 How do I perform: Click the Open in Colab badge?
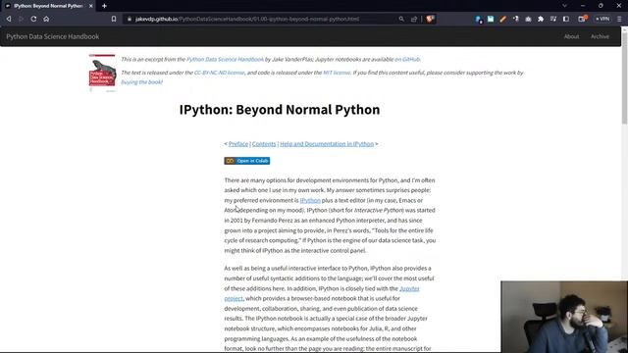(247, 161)
